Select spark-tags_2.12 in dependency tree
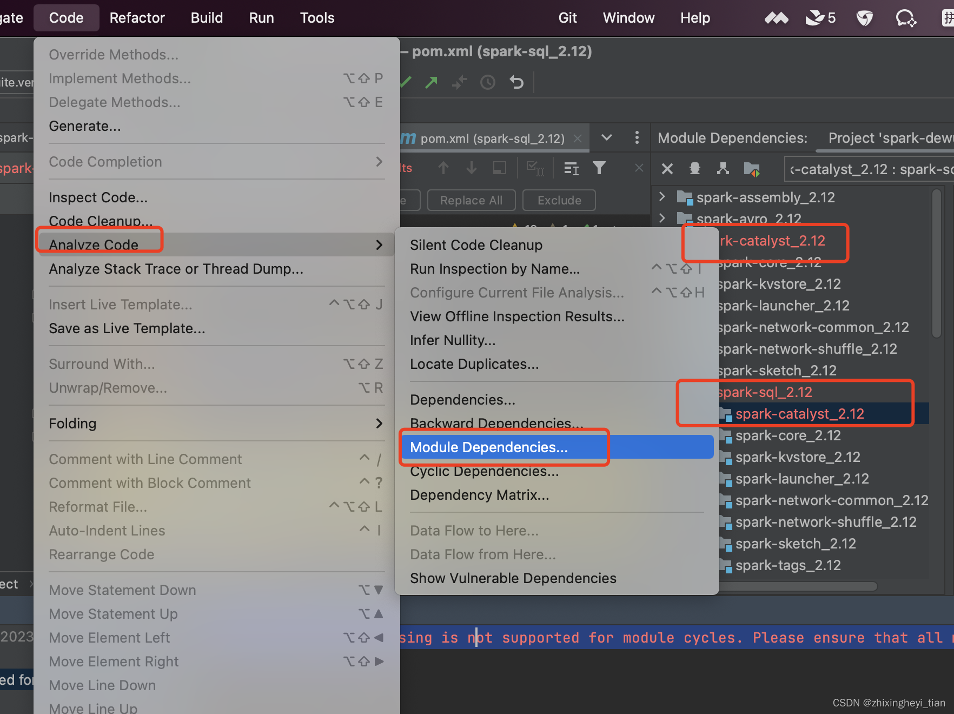The width and height of the screenshot is (954, 714). pyautogui.click(x=788, y=565)
